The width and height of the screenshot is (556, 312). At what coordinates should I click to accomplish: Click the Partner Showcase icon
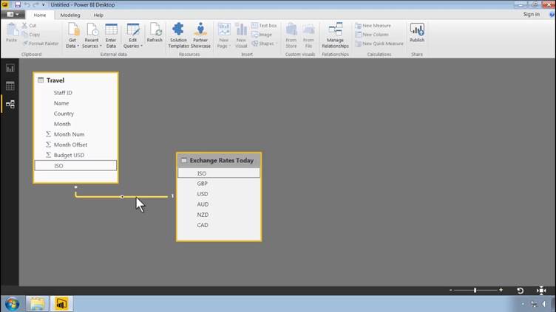coord(200,34)
